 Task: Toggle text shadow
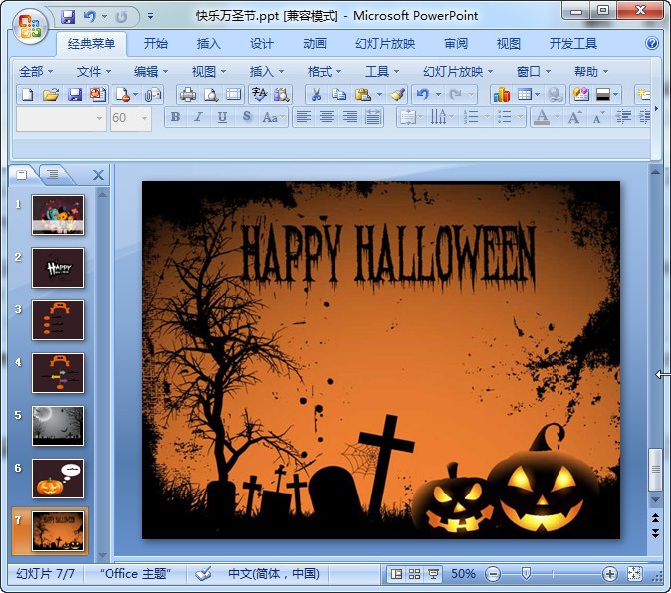point(247,117)
